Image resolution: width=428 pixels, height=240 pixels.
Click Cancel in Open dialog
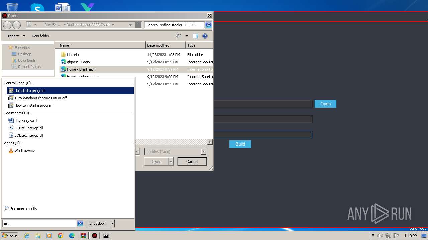[x=192, y=162]
